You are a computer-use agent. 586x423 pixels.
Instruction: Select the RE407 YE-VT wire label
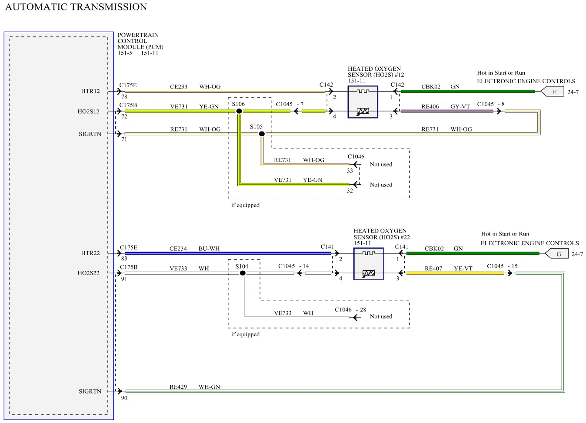coord(449,269)
